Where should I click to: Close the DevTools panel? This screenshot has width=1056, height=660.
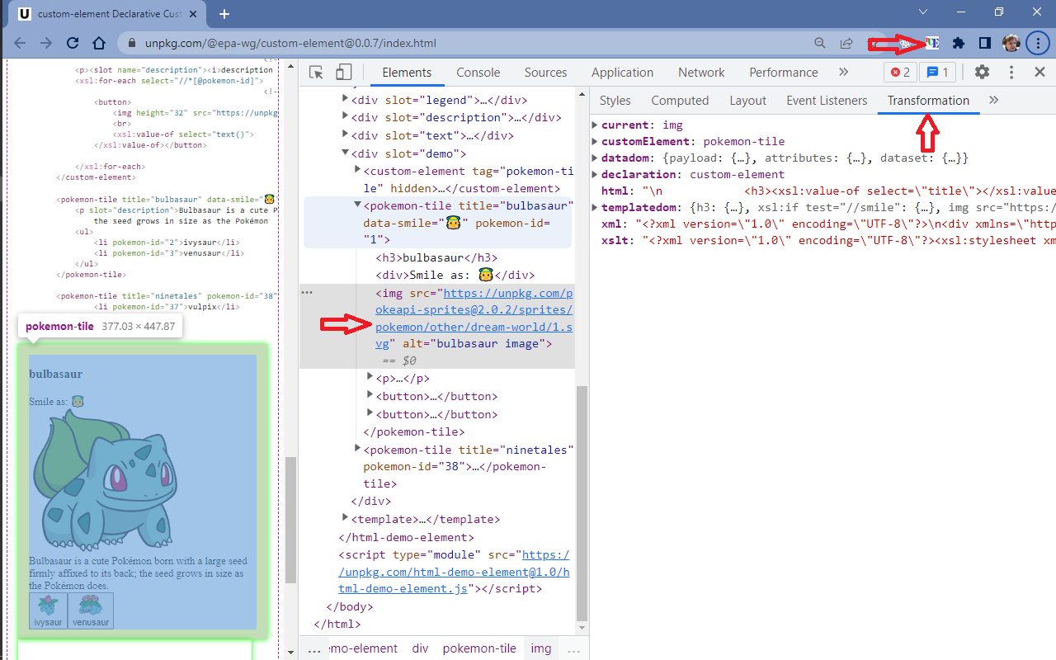click(x=1039, y=73)
